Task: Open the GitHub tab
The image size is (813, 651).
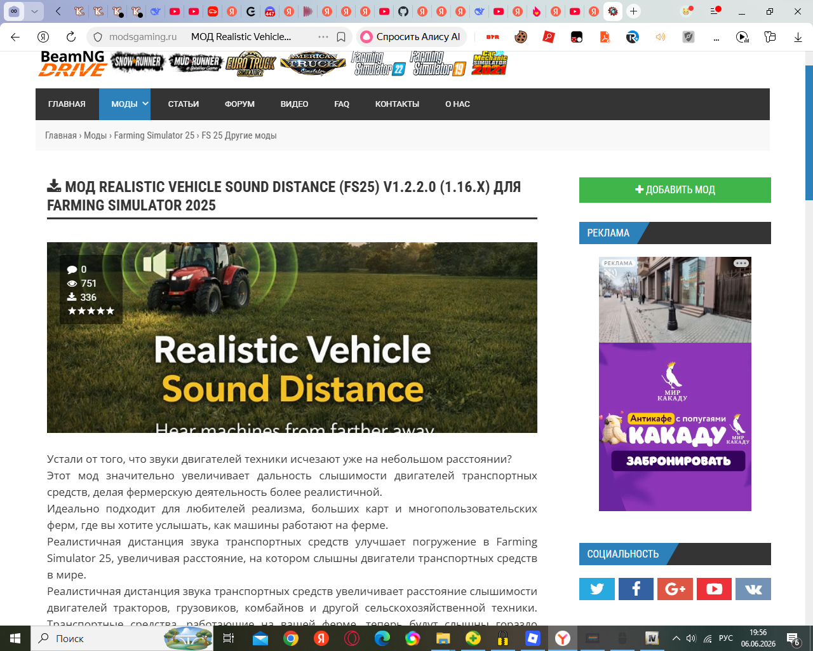Action: pos(403,11)
